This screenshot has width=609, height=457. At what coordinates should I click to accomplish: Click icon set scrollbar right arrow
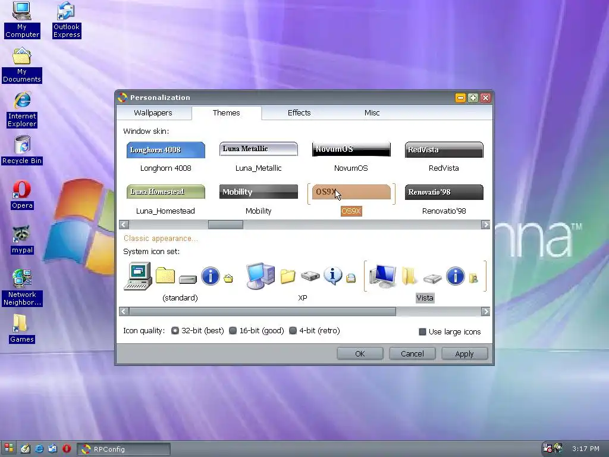click(x=485, y=311)
